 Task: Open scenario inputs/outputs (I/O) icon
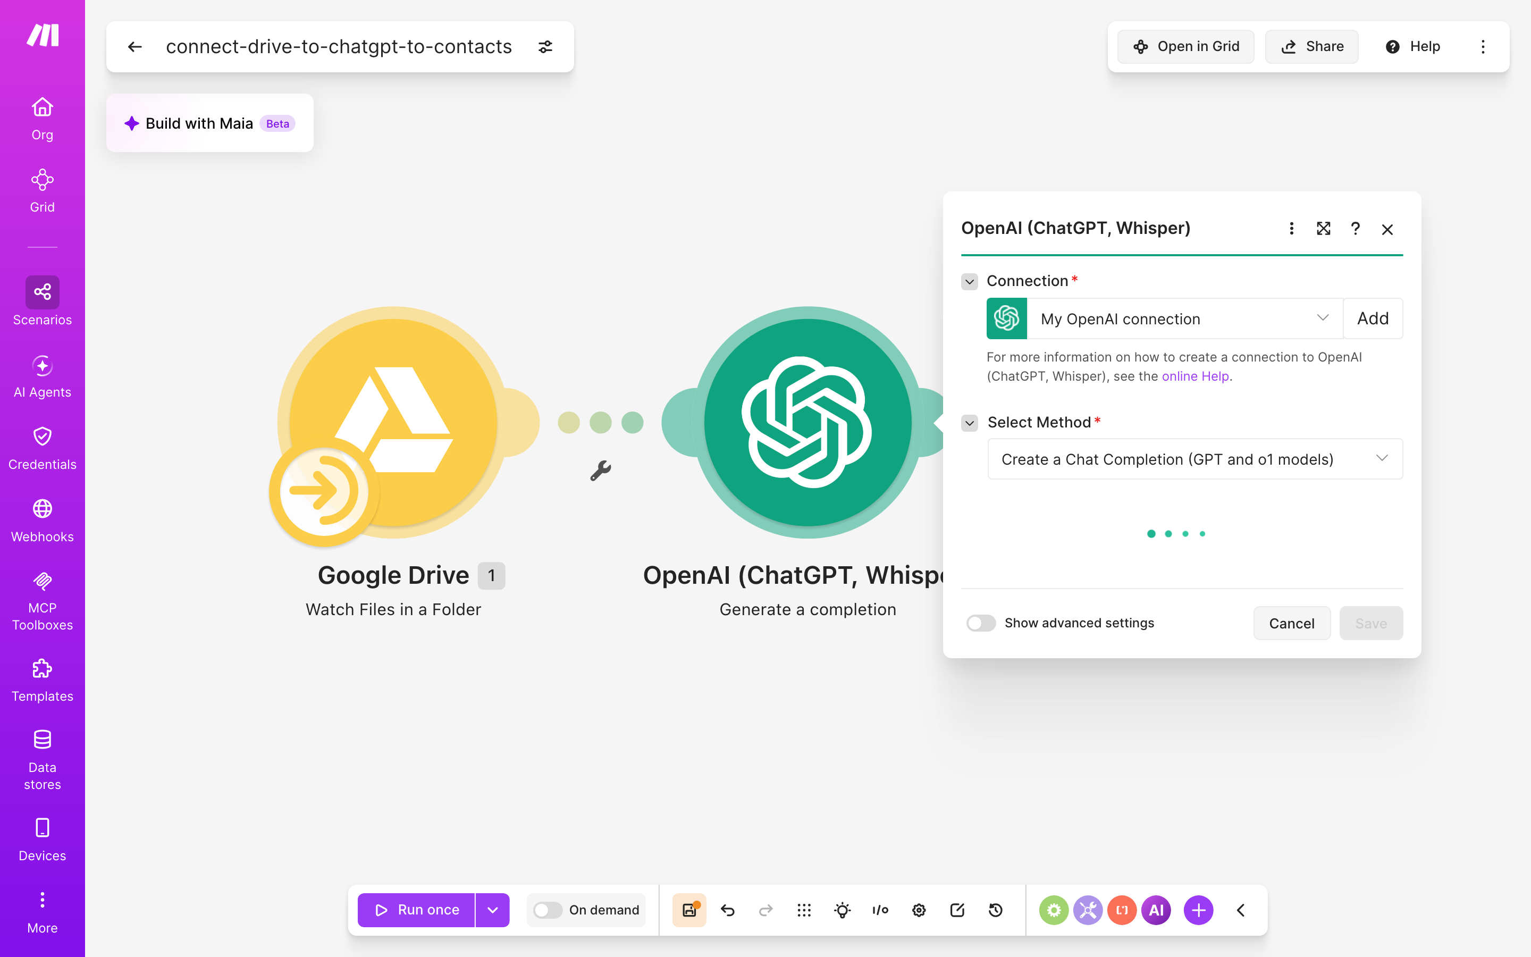coord(880,910)
